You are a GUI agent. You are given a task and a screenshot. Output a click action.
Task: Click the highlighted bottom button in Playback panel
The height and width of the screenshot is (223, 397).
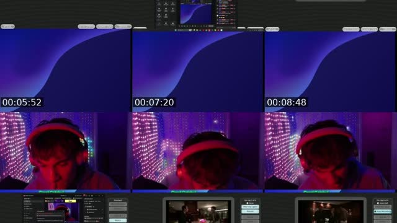pyautogui.click(x=118, y=221)
